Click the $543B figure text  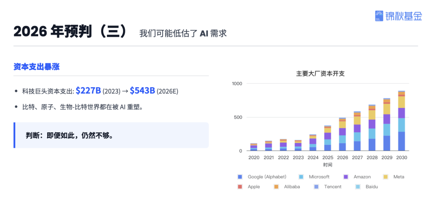[142, 90]
